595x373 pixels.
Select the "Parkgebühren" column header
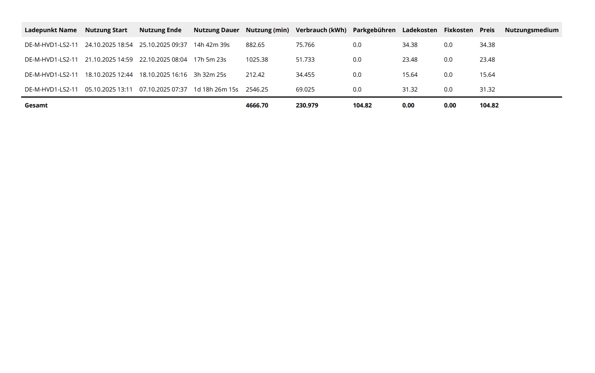coord(374,30)
